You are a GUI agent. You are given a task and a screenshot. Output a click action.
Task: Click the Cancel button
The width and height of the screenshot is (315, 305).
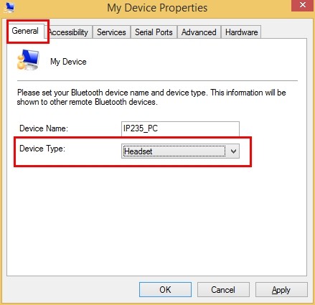(223, 290)
